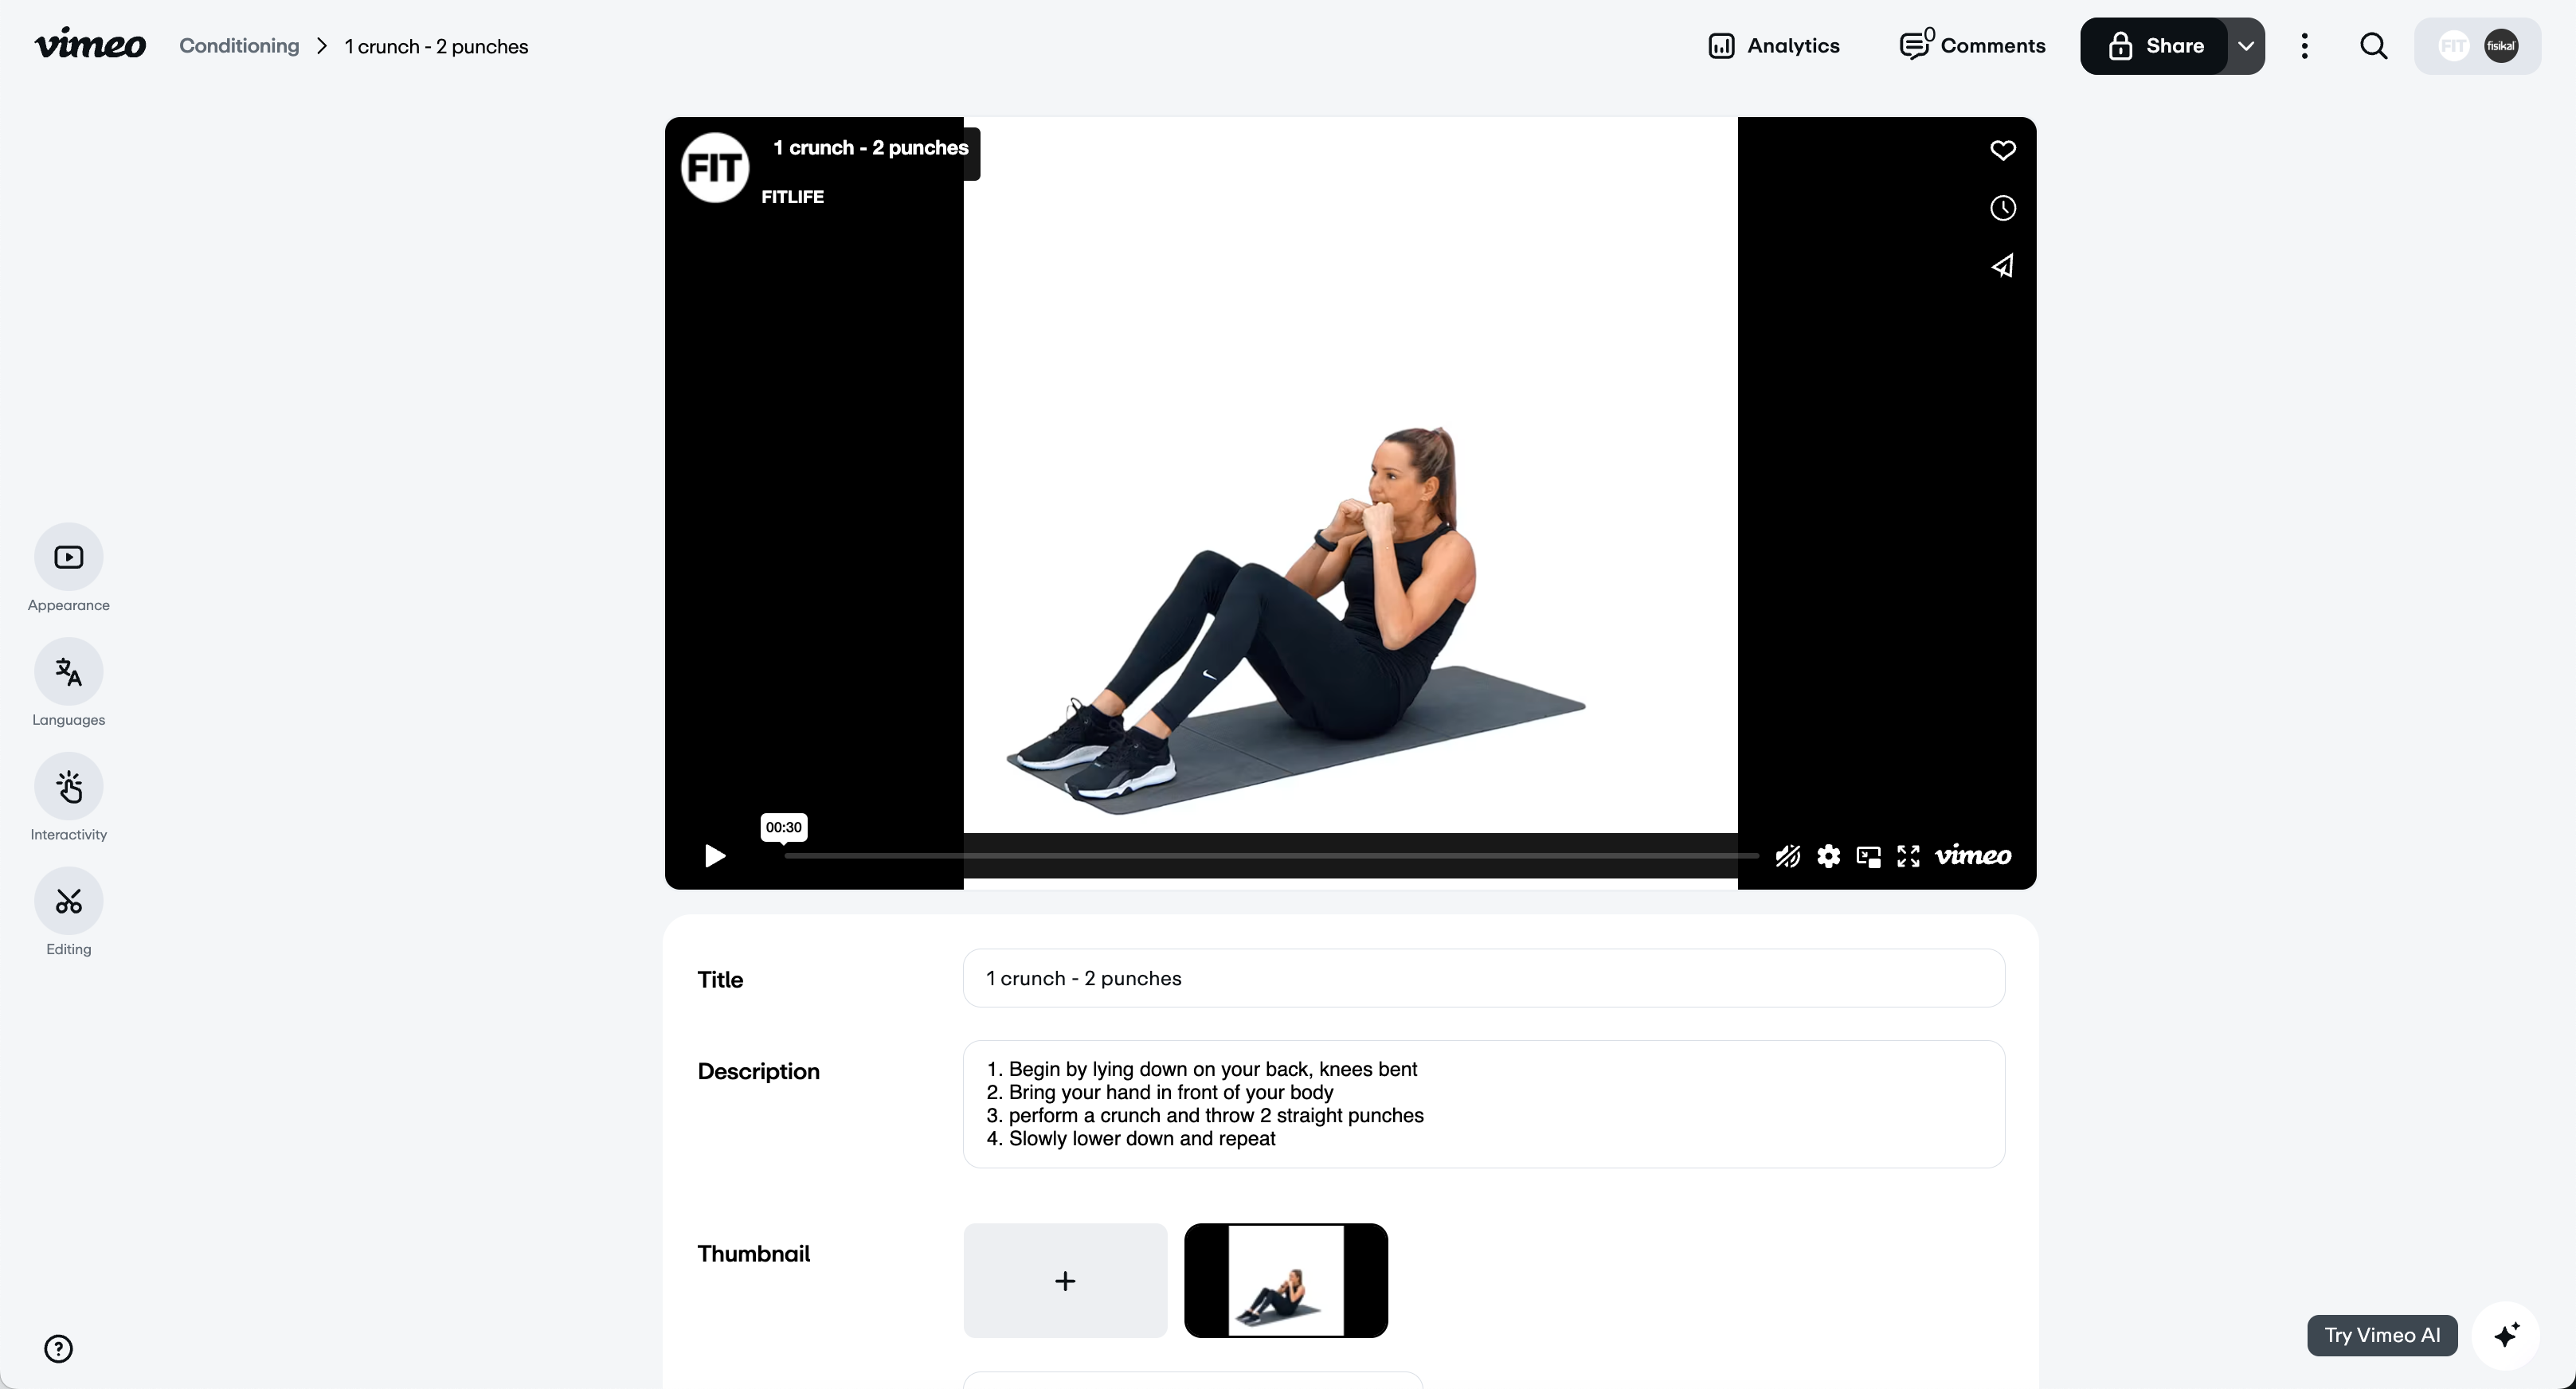This screenshot has height=1389, width=2576.
Task: Click the video title in player overlay
Action: tap(871, 148)
